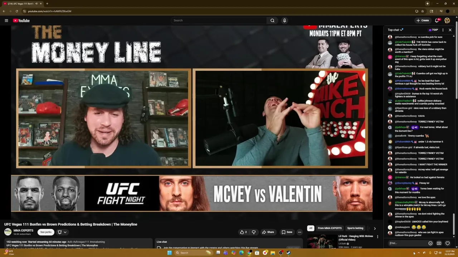Open Chrome three-dot menu
The height and width of the screenshot is (257, 458).
coord(454,11)
